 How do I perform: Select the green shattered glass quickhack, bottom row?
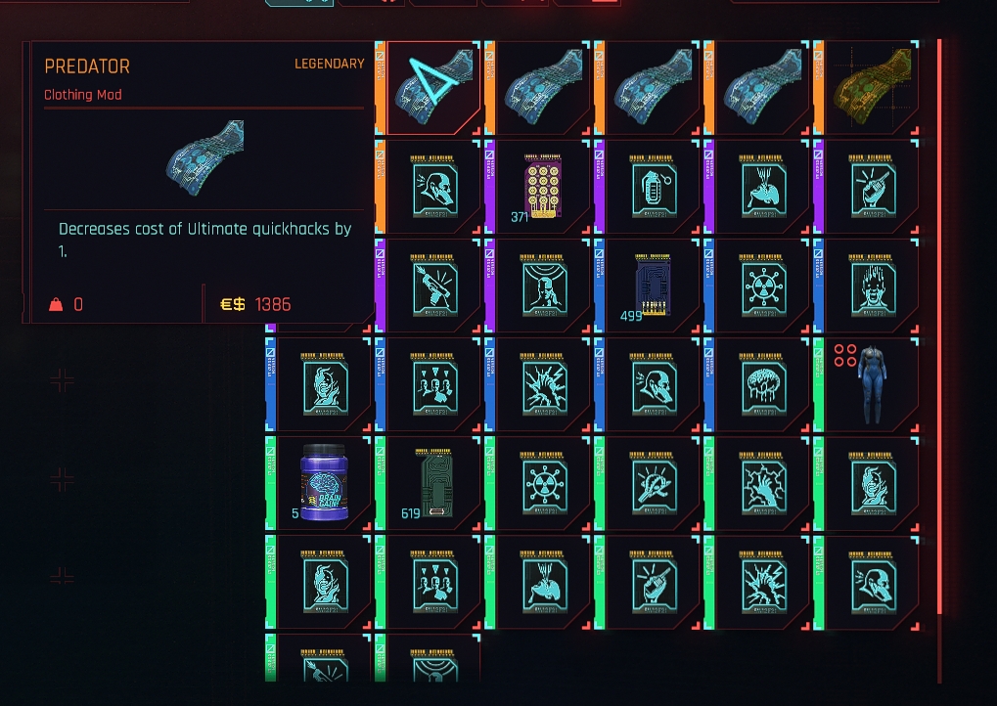(762, 582)
